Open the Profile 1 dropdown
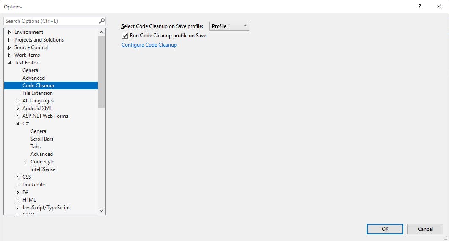 coord(229,26)
